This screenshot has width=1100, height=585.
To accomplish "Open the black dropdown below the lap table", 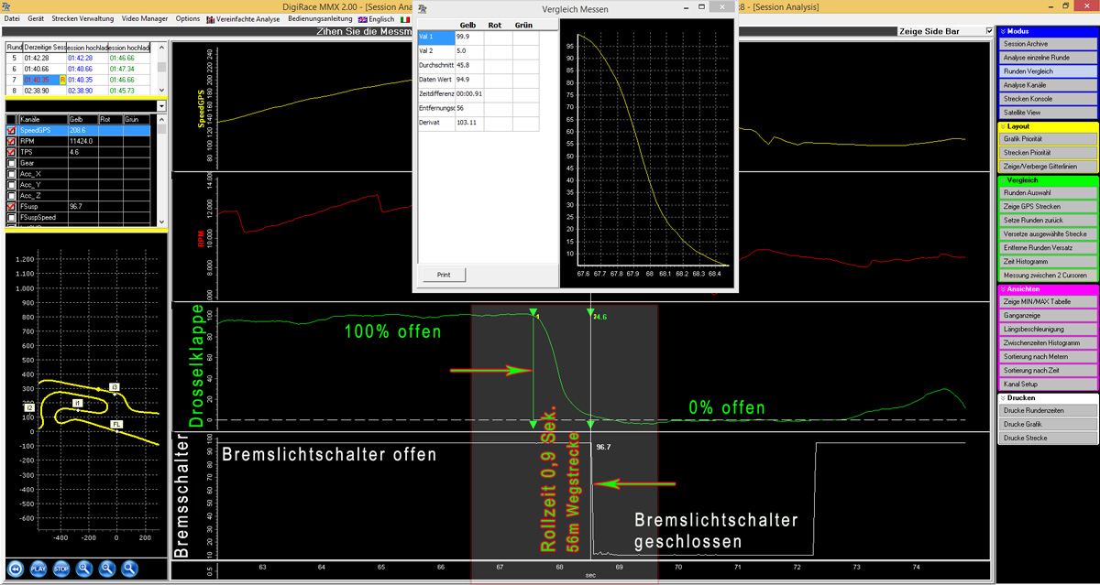I will (161, 106).
